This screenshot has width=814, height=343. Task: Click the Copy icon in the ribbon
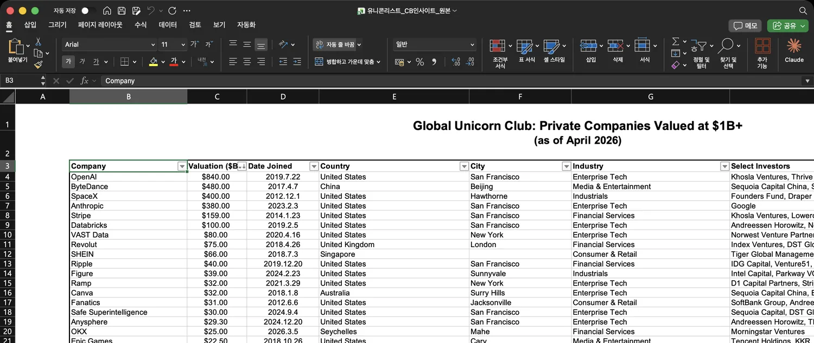[38, 53]
